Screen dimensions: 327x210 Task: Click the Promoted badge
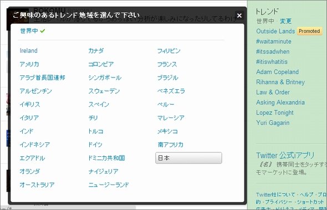point(309,31)
